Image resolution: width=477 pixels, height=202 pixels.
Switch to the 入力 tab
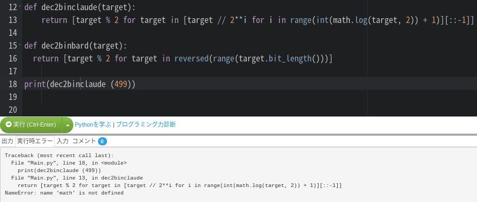coord(63,141)
